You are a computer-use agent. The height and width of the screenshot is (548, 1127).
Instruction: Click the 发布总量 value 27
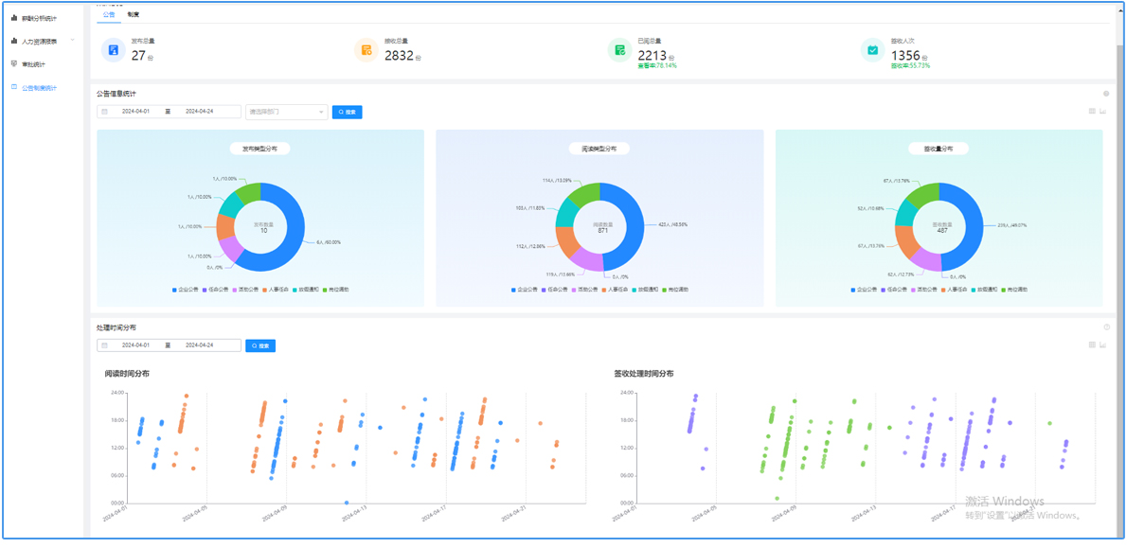pos(138,55)
